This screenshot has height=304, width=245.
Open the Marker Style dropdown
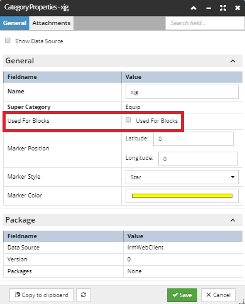click(182, 177)
